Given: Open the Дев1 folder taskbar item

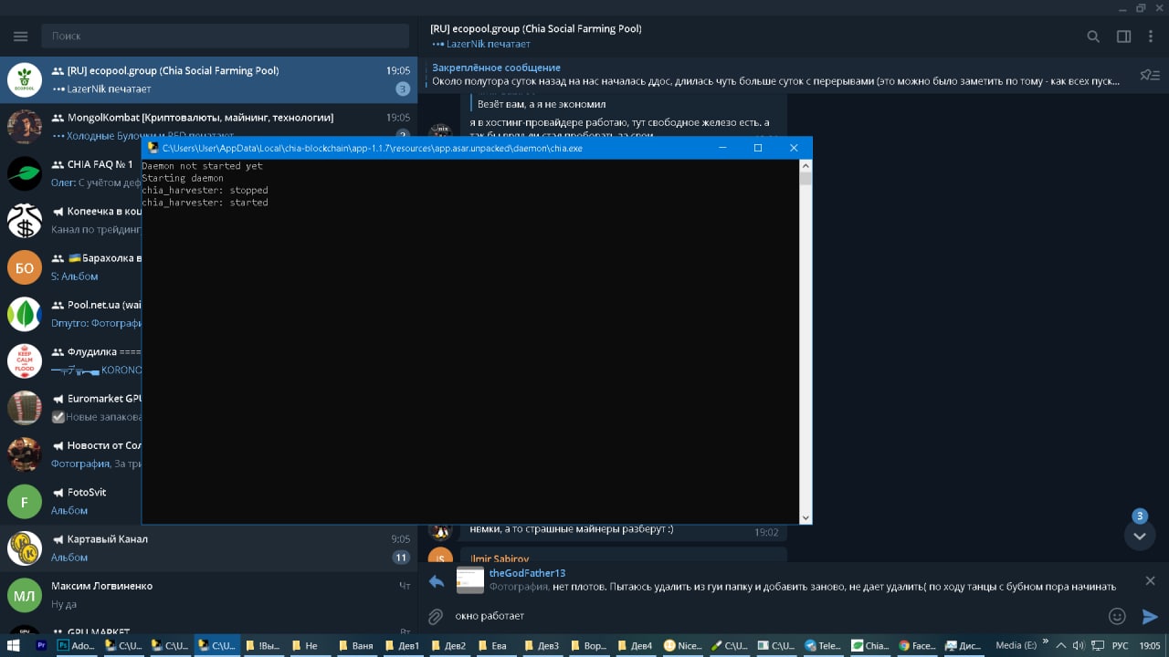Looking at the screenshot, I should pyautogui.click(x=405, y=645).
